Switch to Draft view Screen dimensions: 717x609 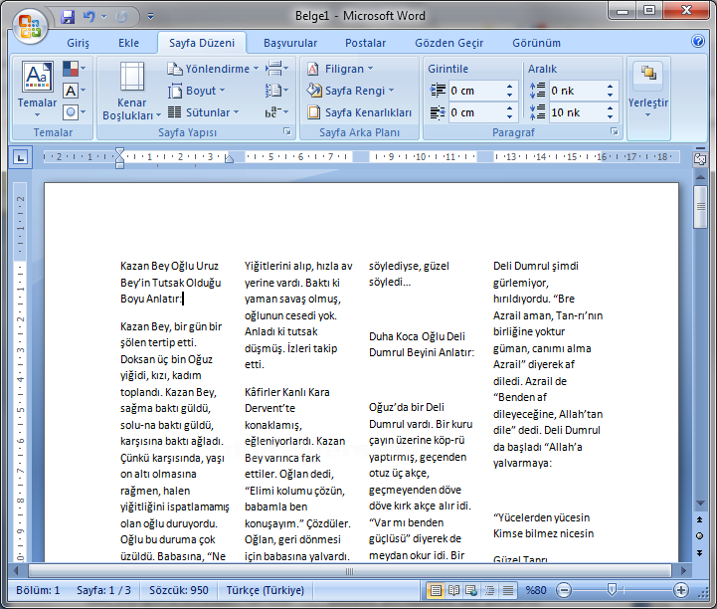tap(507, 590)
